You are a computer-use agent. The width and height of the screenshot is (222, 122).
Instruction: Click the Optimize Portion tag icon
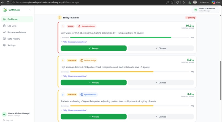pyautogui.click(x=82, y=95)
